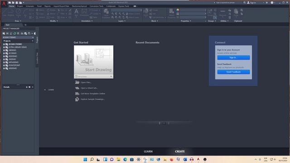Click the Insert block tool
The height and width of the screenshot is (163, 290).
pyautogui.click(x=146, y=12)
